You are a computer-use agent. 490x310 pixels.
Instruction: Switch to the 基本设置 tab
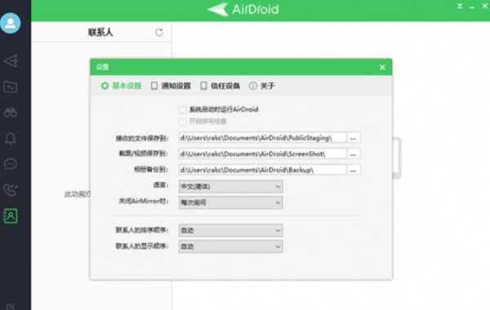coord(121,86)
